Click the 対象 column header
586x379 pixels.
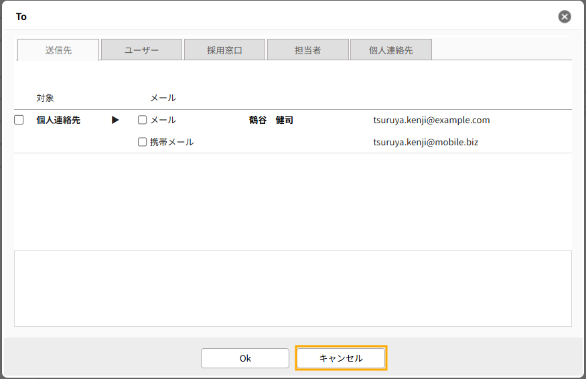click(46, 98)
